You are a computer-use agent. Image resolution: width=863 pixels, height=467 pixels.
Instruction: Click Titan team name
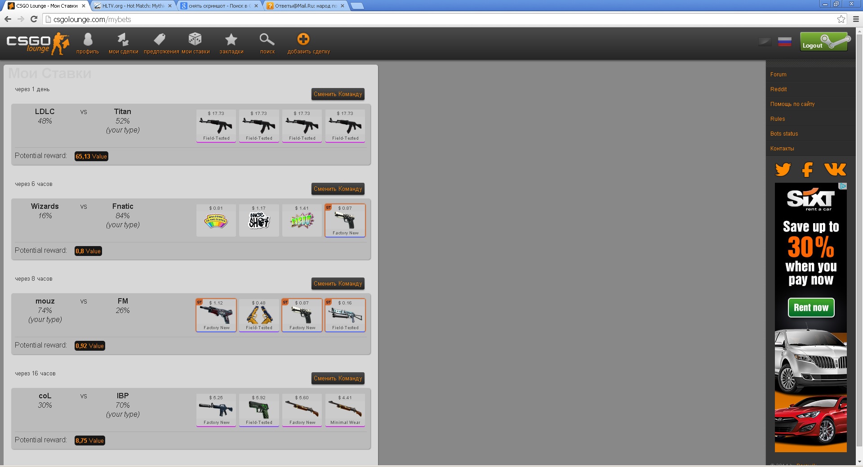click(123, 111)
